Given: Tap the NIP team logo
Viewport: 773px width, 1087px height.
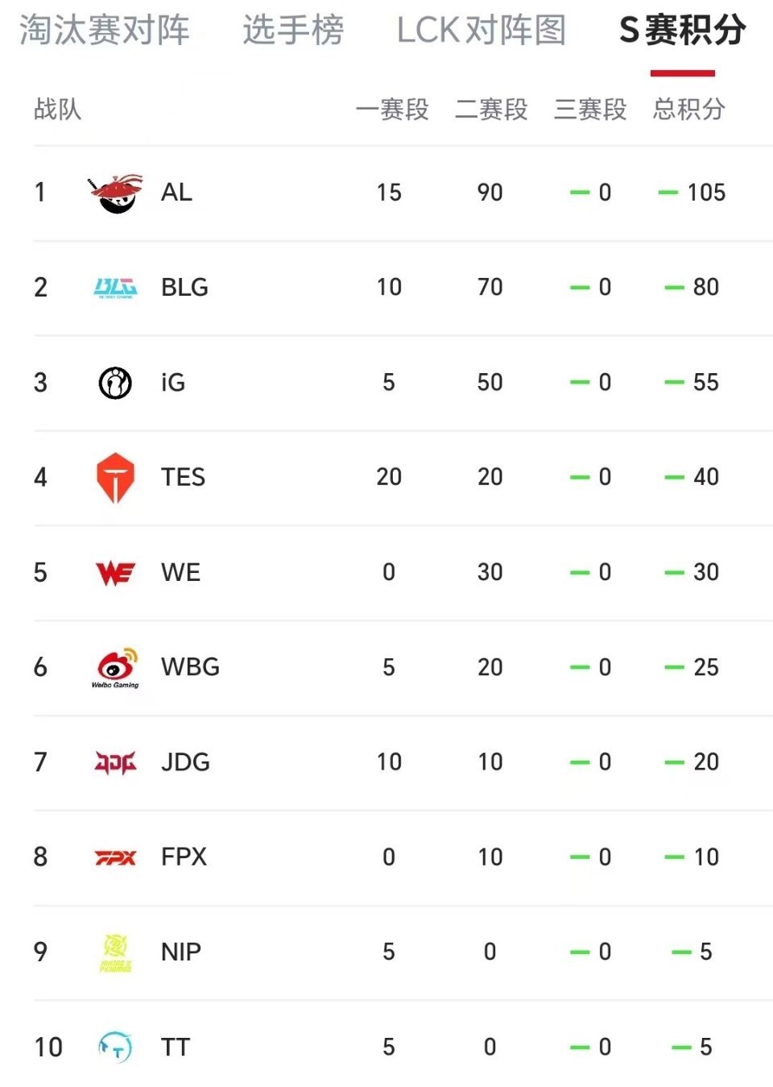Looking at the screenshot, I should click(116, 952).
